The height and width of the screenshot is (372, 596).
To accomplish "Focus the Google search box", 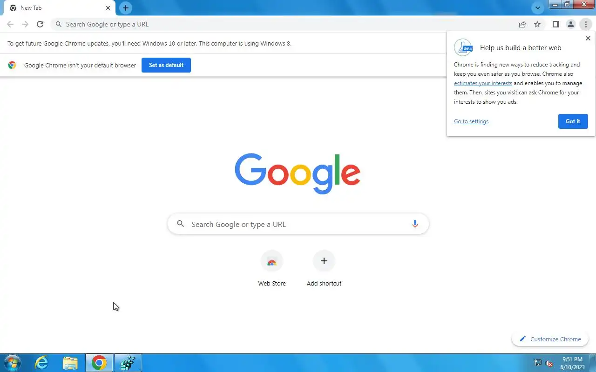I will (x=298, y=224).
